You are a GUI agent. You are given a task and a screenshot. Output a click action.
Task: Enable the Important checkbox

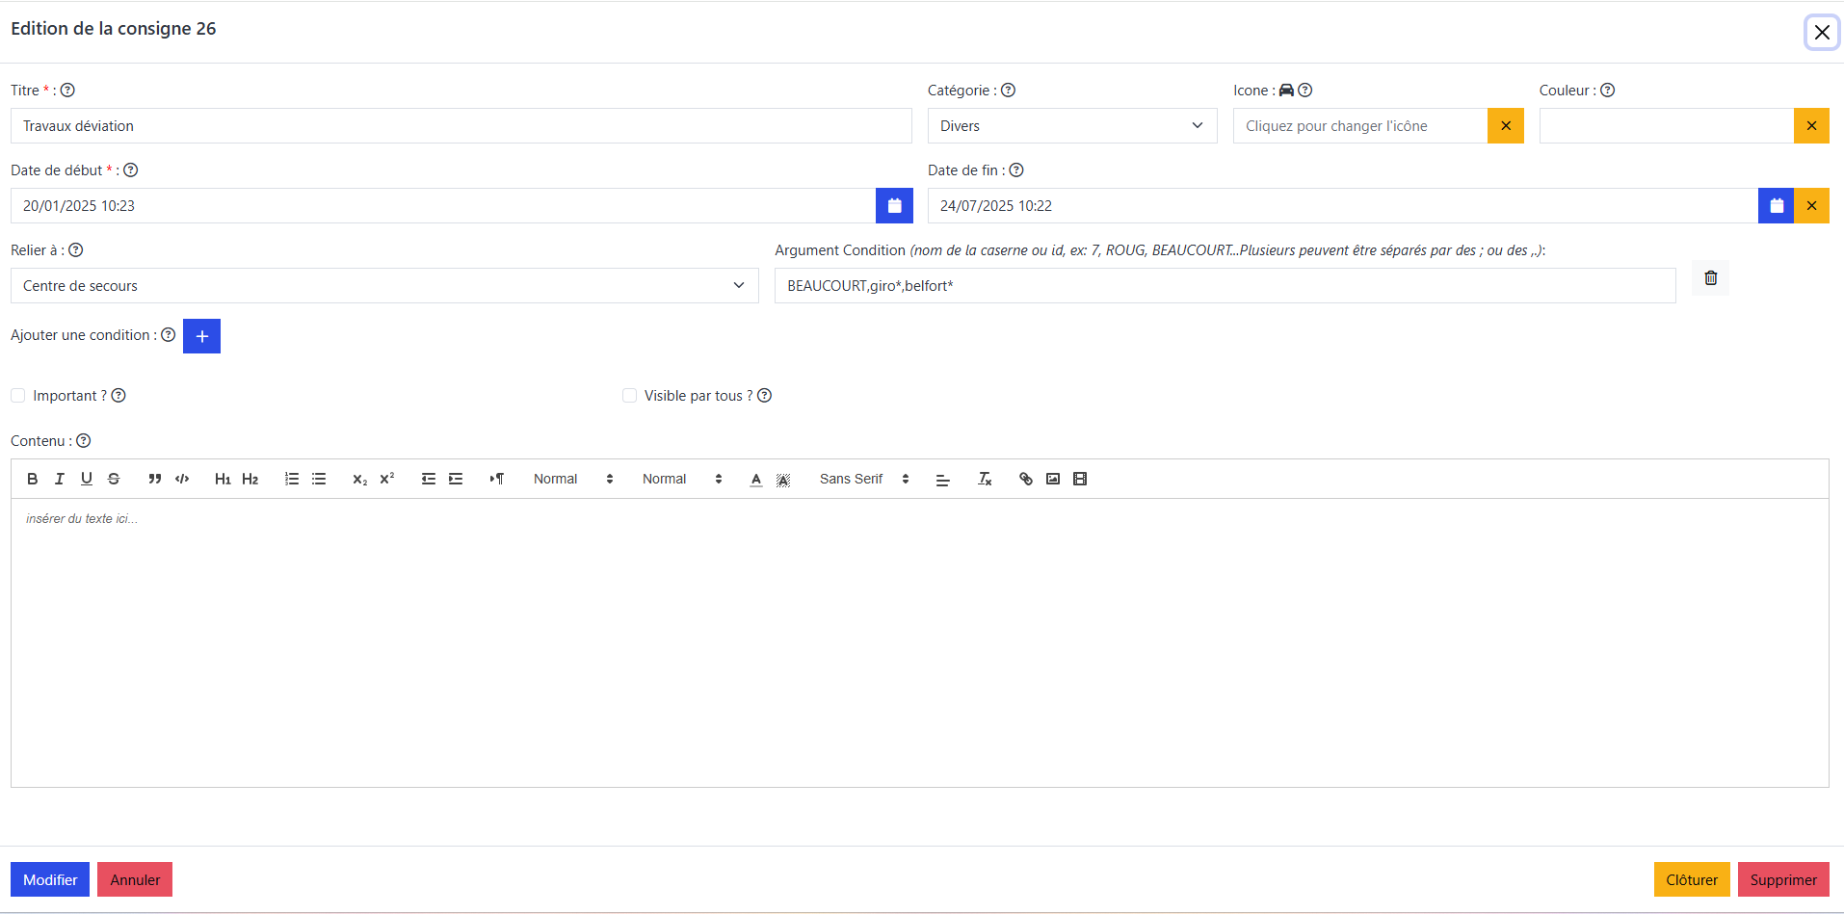[18, 396]
